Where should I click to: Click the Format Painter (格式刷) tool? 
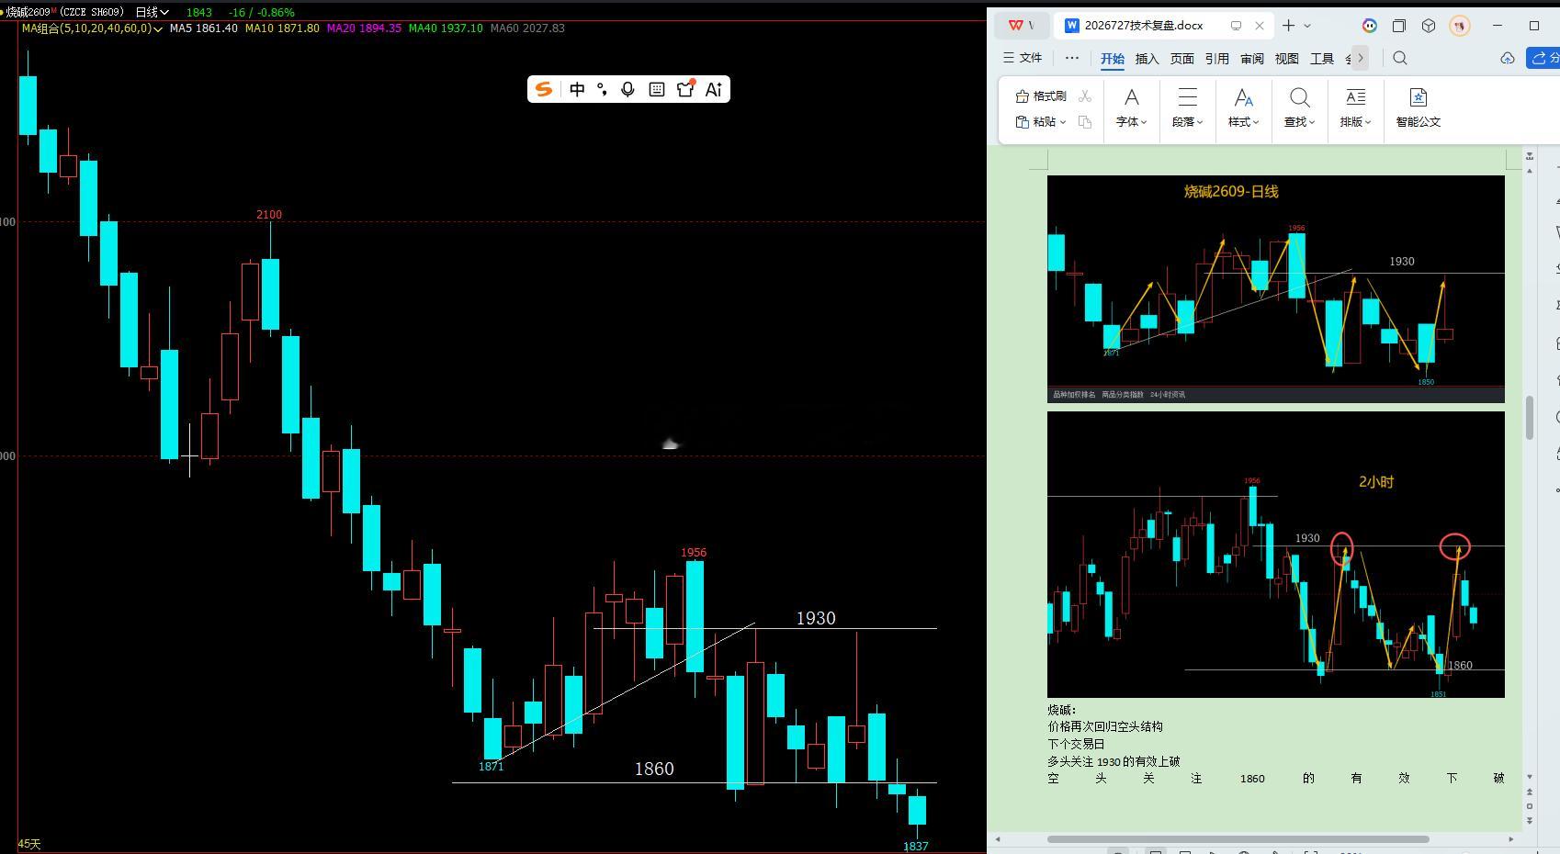pos(1040,96)
